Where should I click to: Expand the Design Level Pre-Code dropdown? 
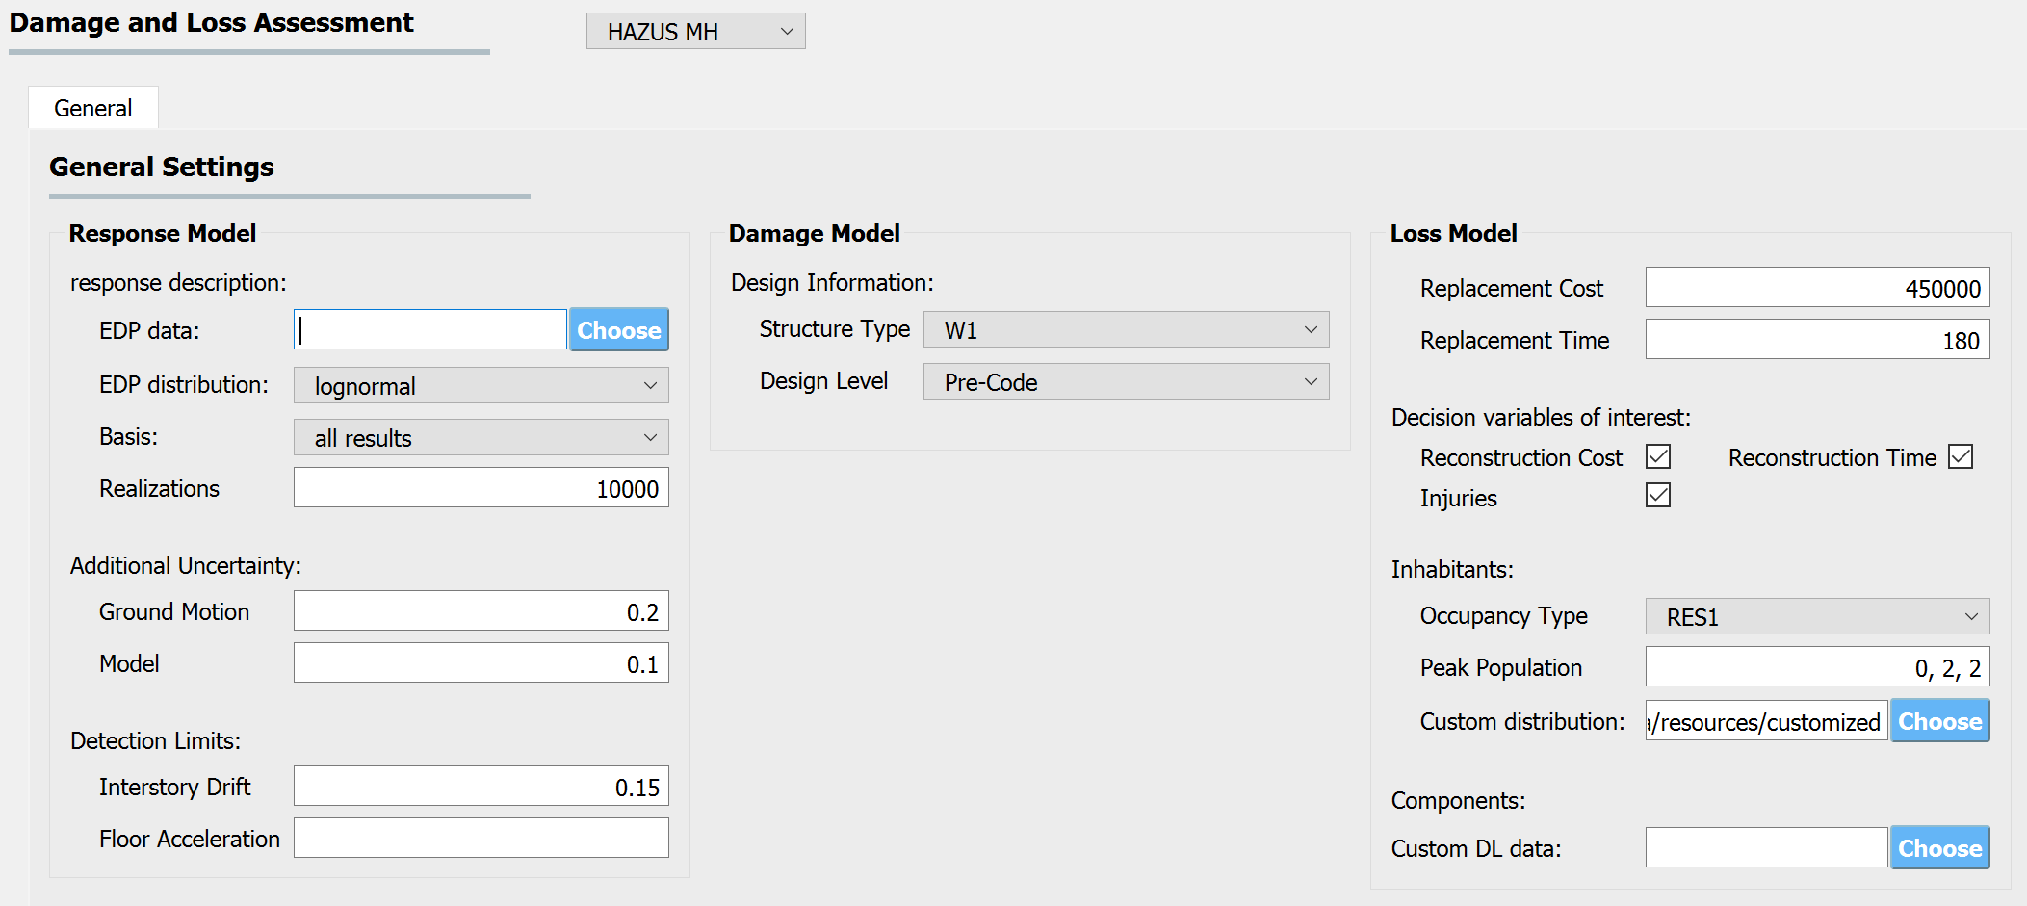click(x=1127, y=382)
